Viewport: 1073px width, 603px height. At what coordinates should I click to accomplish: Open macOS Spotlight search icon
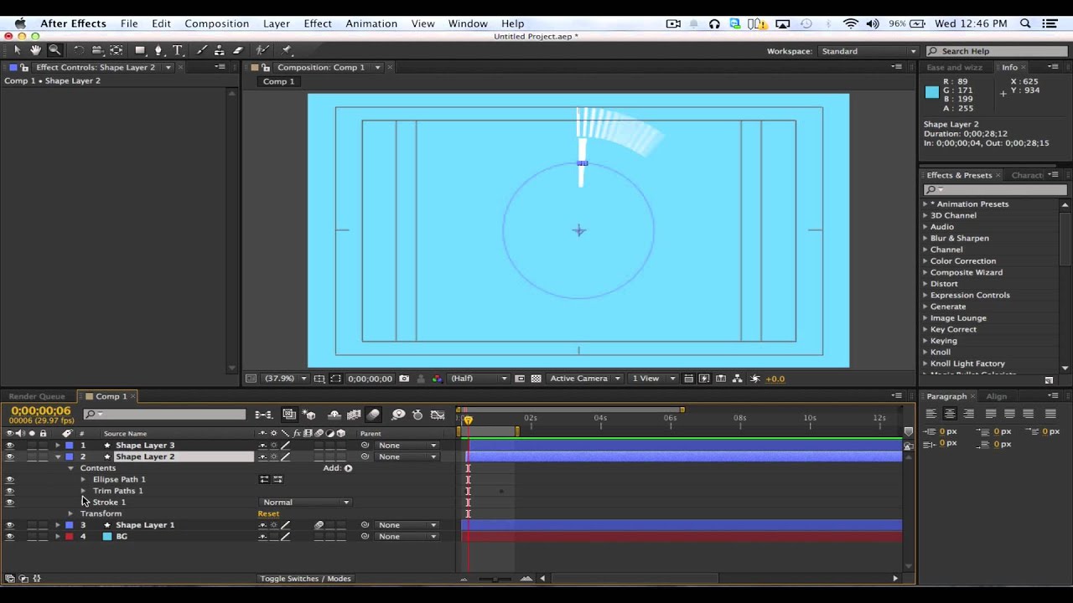point(1025,23)
